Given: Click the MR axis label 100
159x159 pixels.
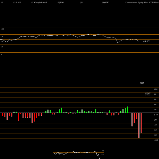Looking at the screenshot, I should point(156,89).
